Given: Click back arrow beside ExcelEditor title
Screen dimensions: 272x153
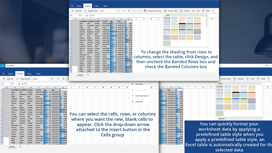Looking at the screenshot, I should point(3,65).
